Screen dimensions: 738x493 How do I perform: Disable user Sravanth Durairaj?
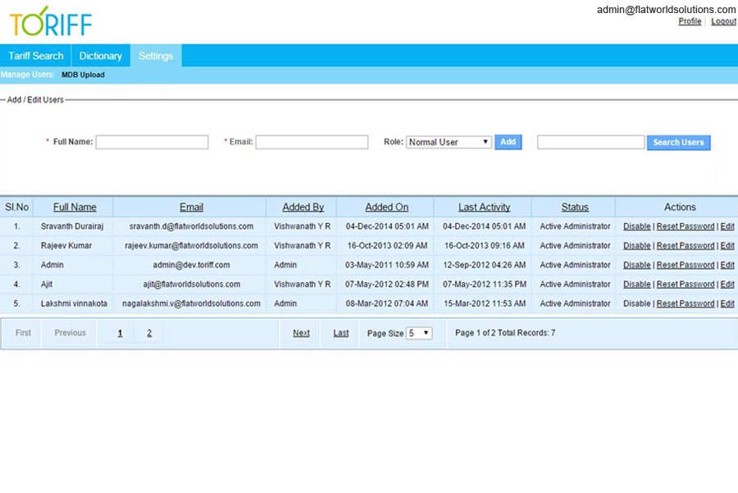(636, 226)
